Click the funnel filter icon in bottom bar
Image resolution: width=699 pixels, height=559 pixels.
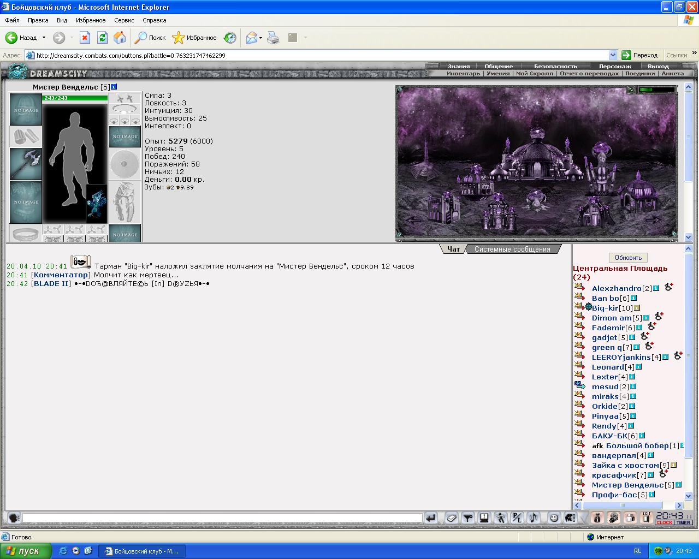(468, 518)
